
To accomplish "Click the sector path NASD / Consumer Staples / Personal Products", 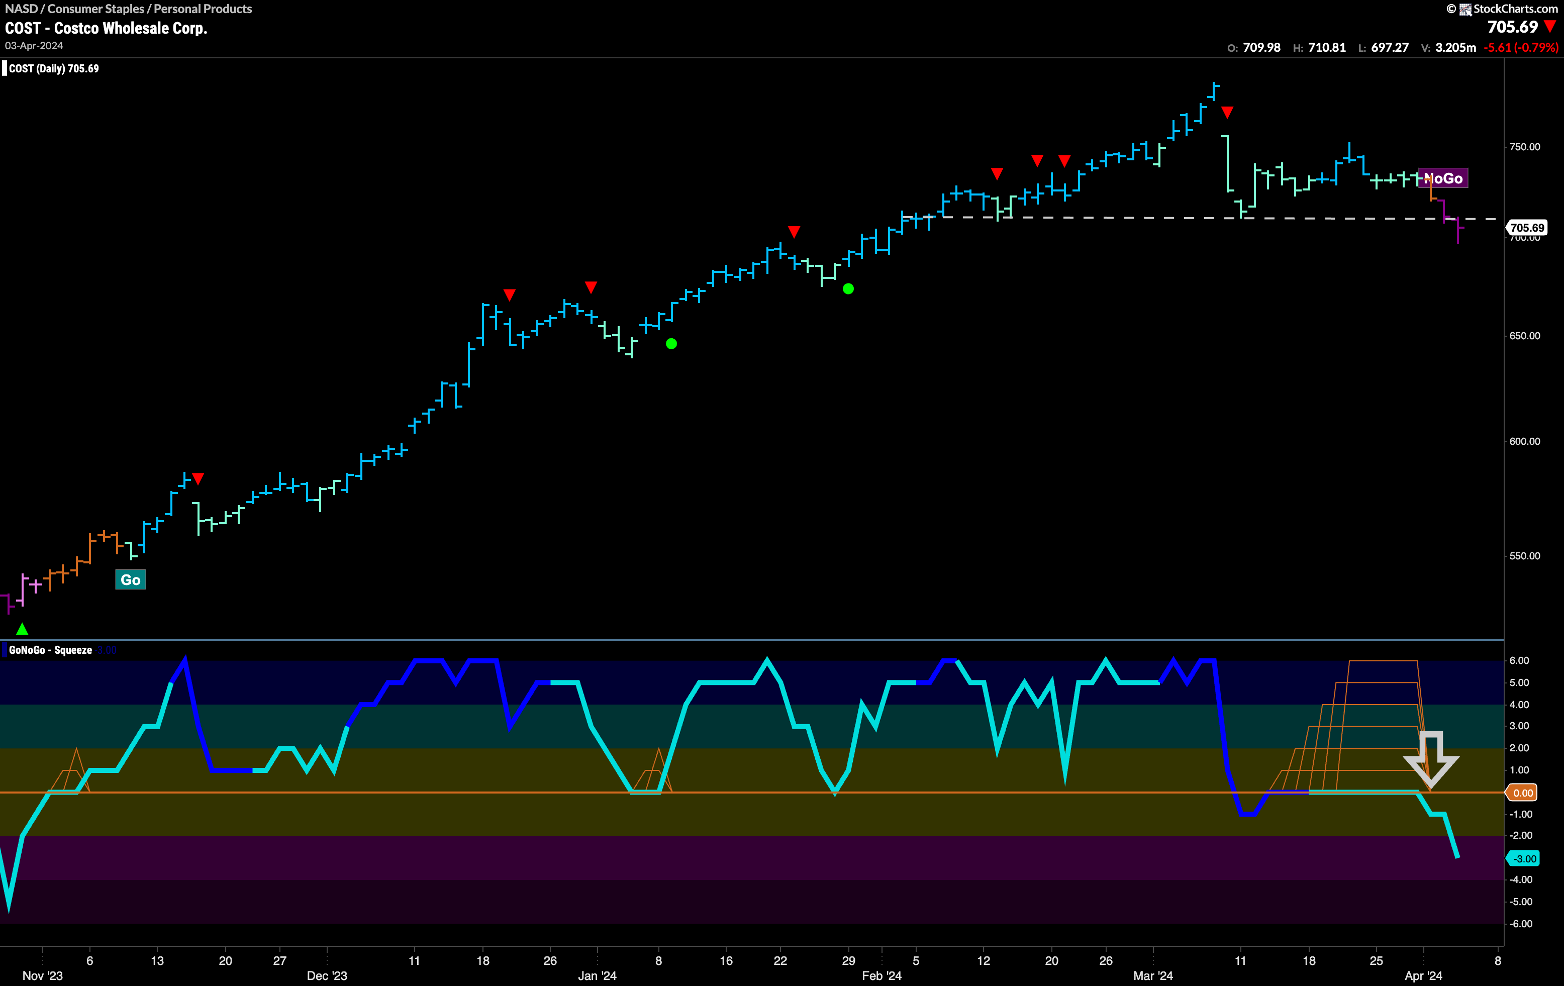I will pos(129,9).
